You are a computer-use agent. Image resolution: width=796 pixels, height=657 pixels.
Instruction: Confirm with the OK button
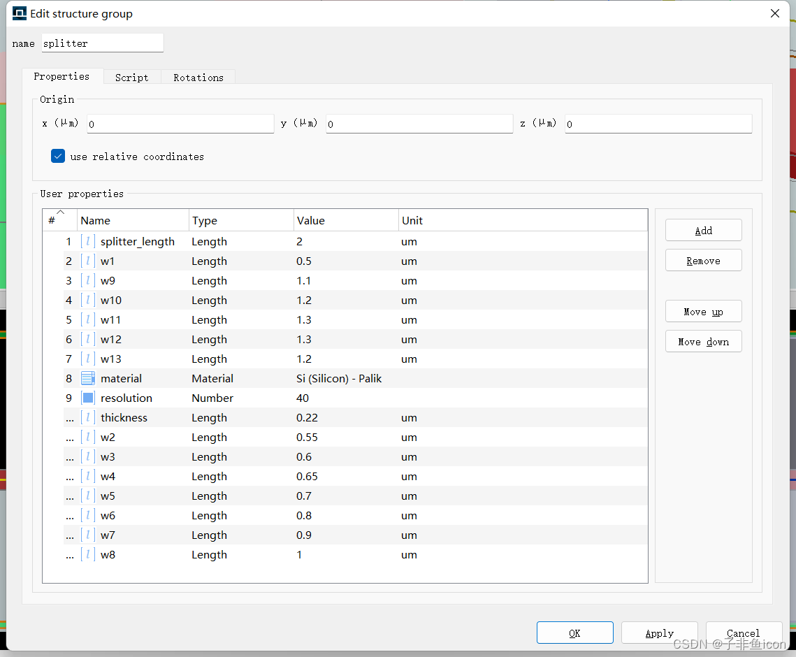point(574,633)
